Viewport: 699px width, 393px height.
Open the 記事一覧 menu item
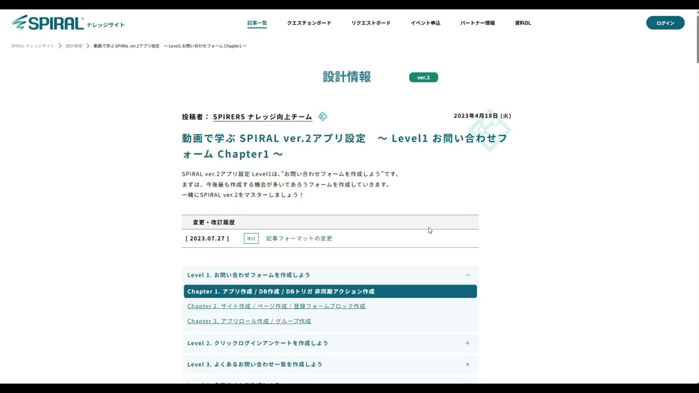click(257, 23)
